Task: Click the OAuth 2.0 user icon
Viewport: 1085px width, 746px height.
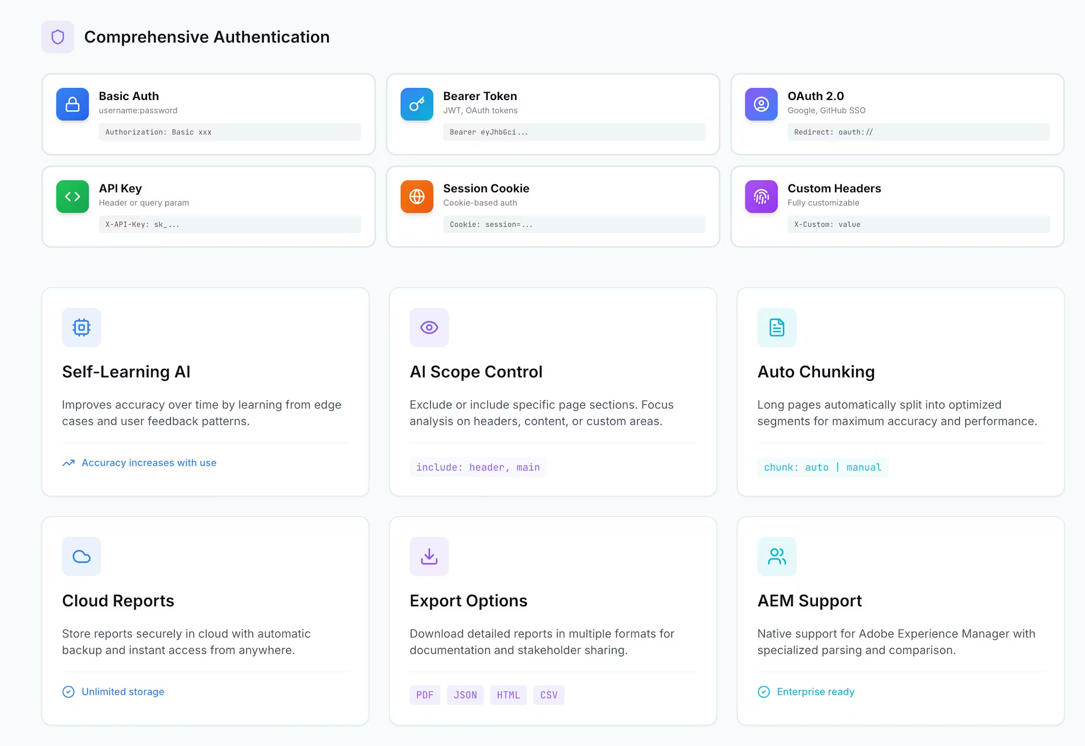Action: 761,104
